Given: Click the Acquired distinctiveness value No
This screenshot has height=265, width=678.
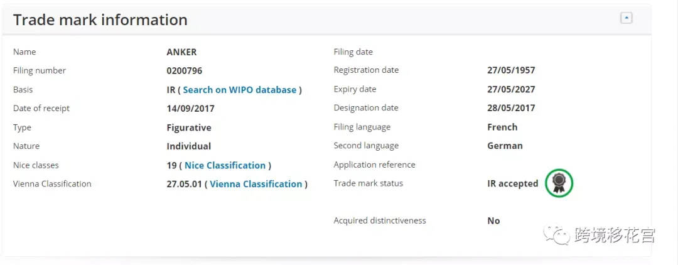Looking at the screenshot, I should tap(493, 221).
